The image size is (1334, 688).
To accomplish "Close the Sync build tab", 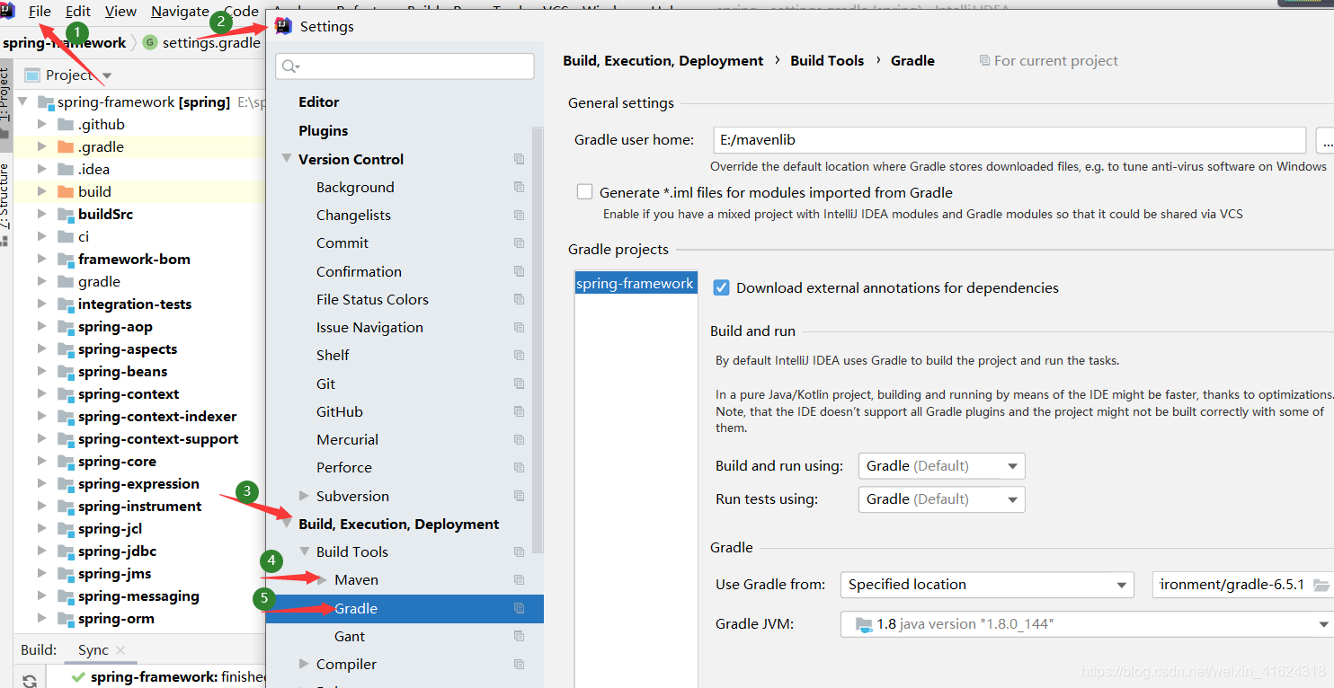I will tap(120, 650).
